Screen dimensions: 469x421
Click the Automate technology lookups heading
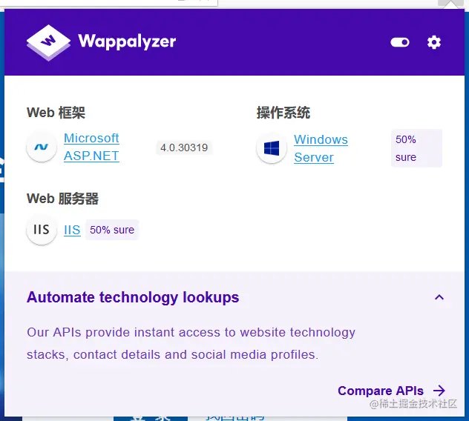(133, 298)
